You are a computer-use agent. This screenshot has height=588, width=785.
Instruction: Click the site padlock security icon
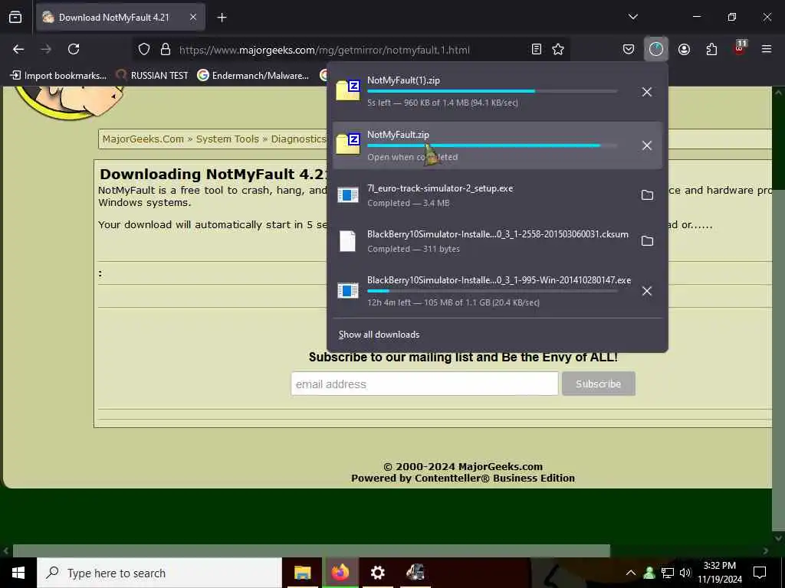point(166,50)
